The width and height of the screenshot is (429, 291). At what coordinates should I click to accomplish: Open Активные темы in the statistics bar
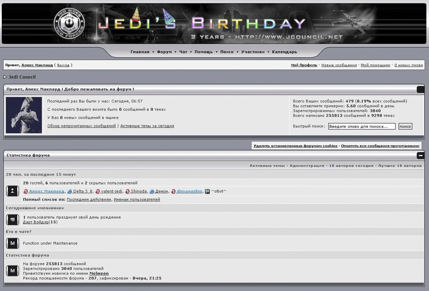click(x=267, y=166)
